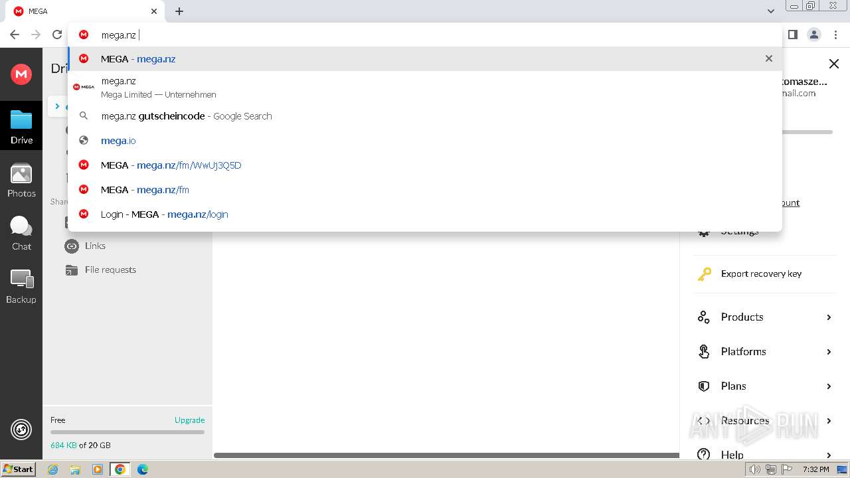Open the mega.nz/fm/WwUj3Q5D suggestion

(425, 165)
